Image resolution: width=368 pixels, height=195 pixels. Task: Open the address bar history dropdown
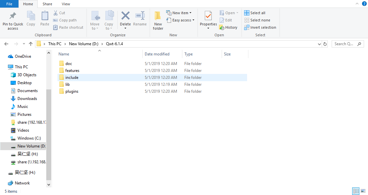[319, 44]
